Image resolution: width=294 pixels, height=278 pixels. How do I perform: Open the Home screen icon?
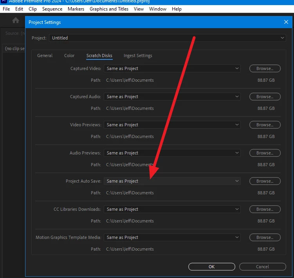click(x=16, y=20)
